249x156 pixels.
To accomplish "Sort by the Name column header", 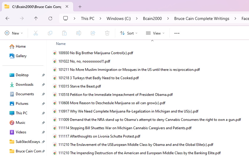I will point(61,44).
